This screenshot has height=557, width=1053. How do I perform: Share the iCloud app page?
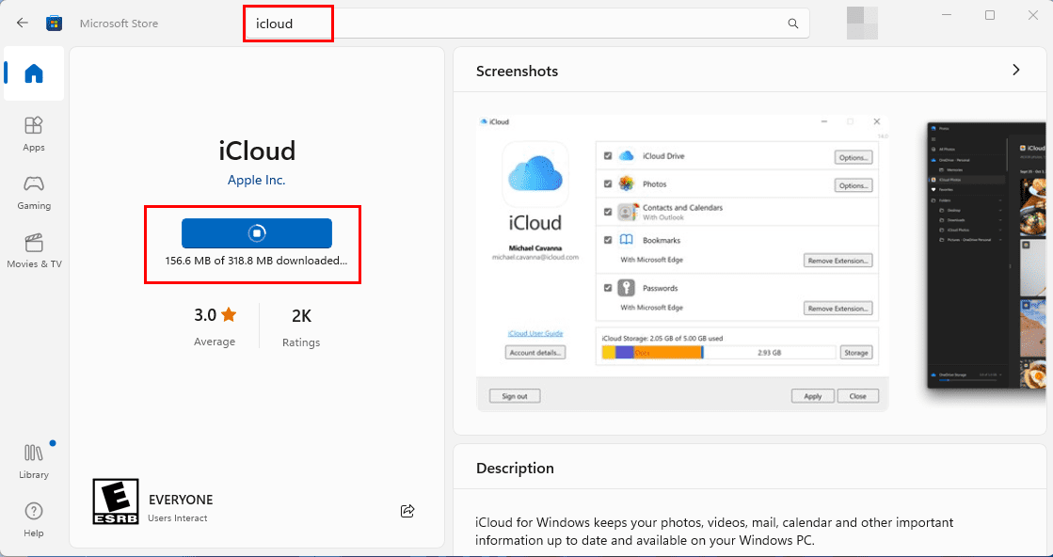(x=407, y=511)
